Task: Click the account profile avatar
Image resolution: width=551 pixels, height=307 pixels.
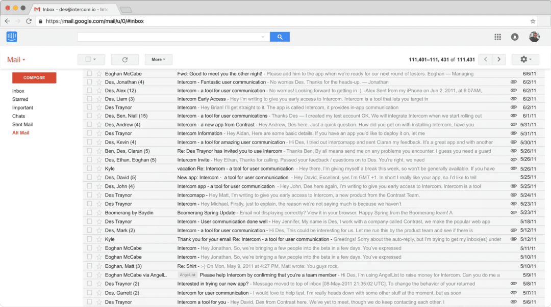Action: pyautogui.click(x=535, y=37)
